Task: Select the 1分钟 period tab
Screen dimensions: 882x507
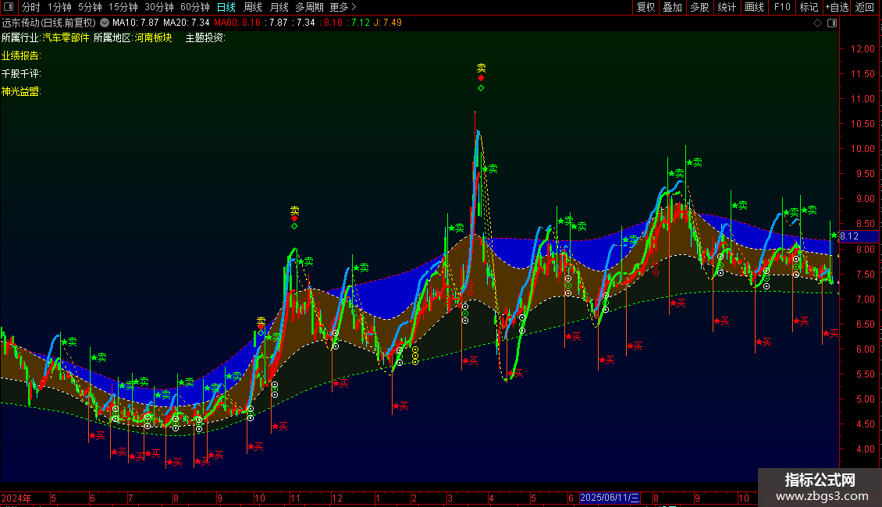Action: tap(59, 7)
